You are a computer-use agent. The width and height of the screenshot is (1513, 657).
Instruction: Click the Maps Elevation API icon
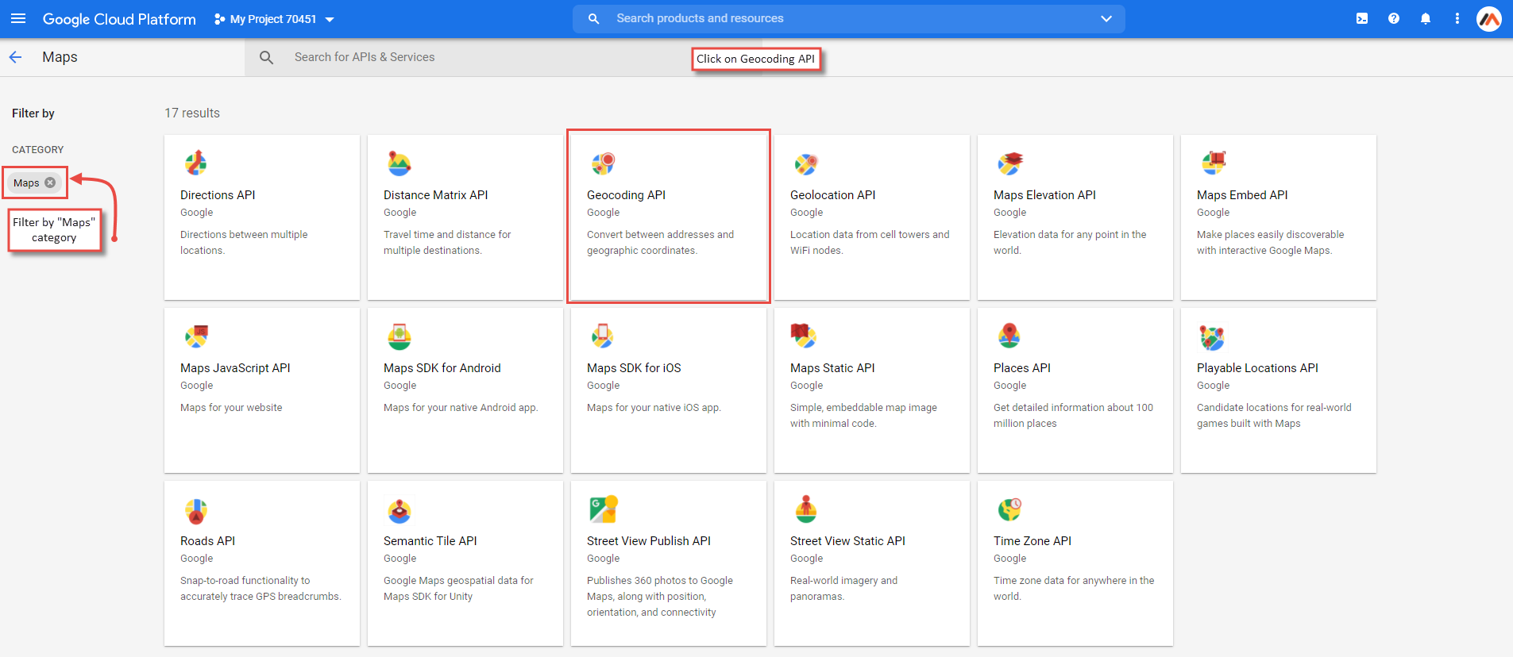[x=1010, y=163]
